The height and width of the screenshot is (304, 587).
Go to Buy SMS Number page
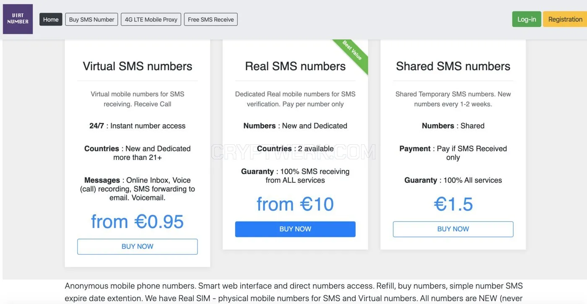[x=91, y=19]
